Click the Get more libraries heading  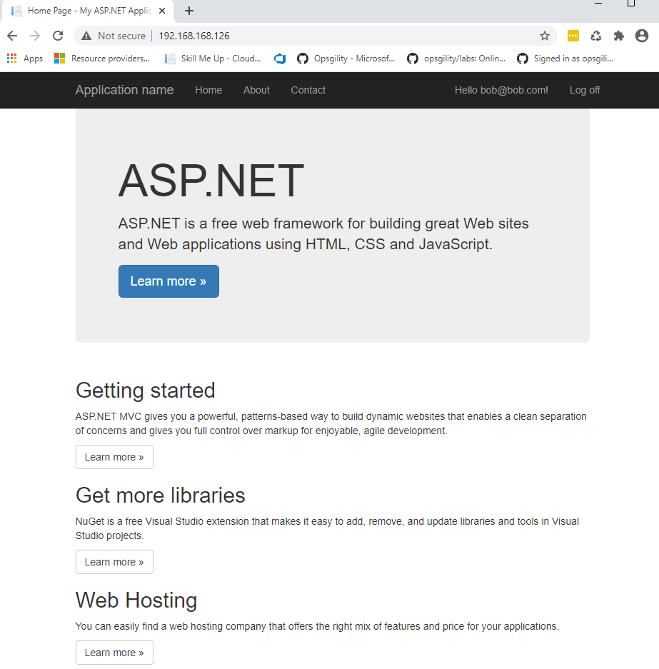pyautogui.click(x=161, y=496)
